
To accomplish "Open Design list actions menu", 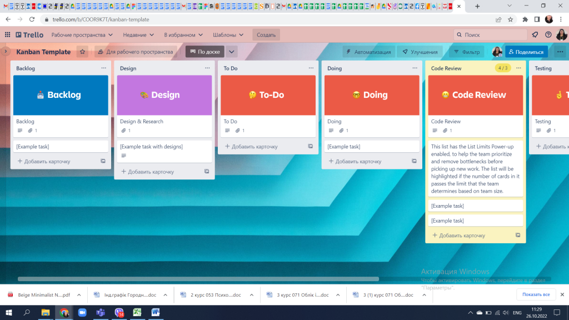I will 207,68.
